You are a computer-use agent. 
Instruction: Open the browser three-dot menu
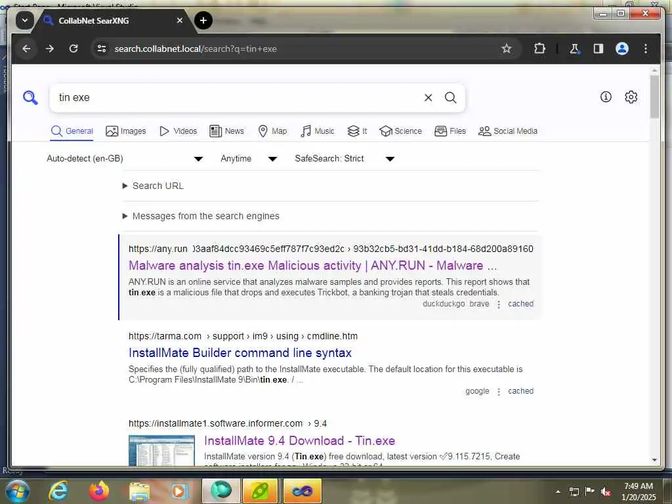click(x=646, y=49)
